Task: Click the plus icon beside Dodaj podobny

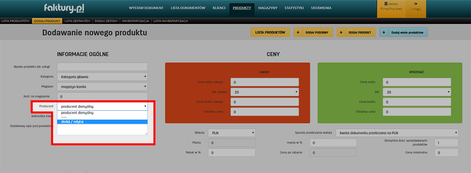Action: 298,32
